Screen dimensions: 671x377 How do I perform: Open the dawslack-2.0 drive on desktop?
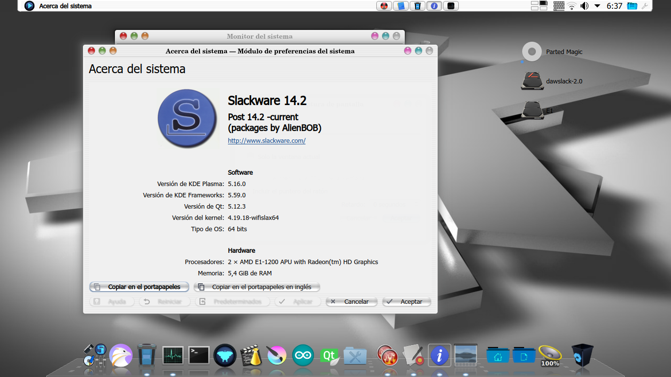pyautogui.click(x=532, y=81)
